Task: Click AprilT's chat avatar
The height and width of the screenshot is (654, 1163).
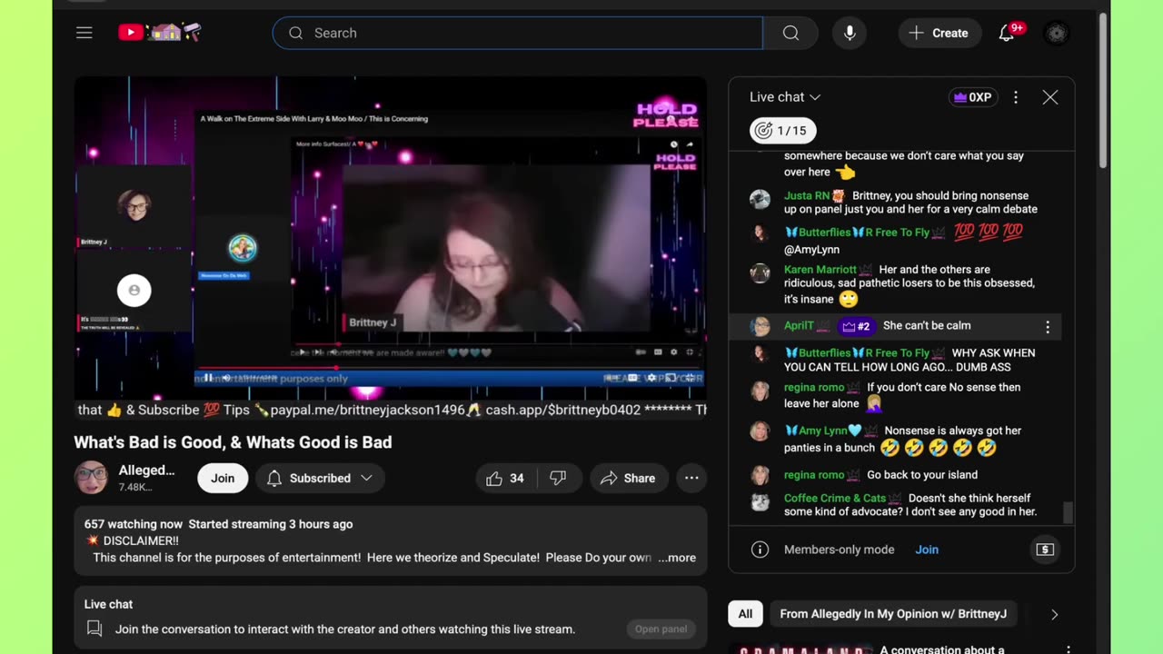Action: [760, 326]
